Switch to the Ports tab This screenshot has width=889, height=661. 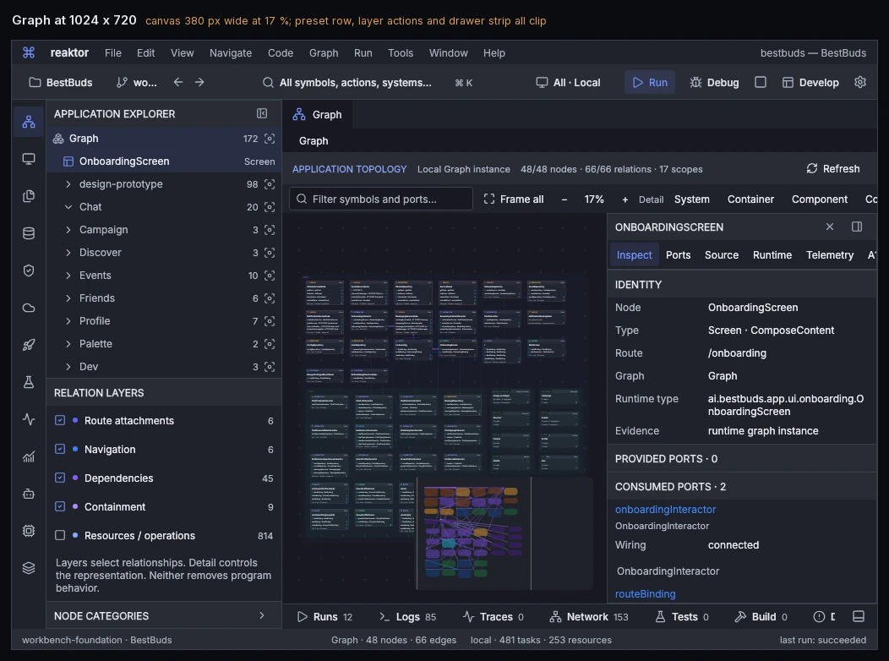pos(678,255)
